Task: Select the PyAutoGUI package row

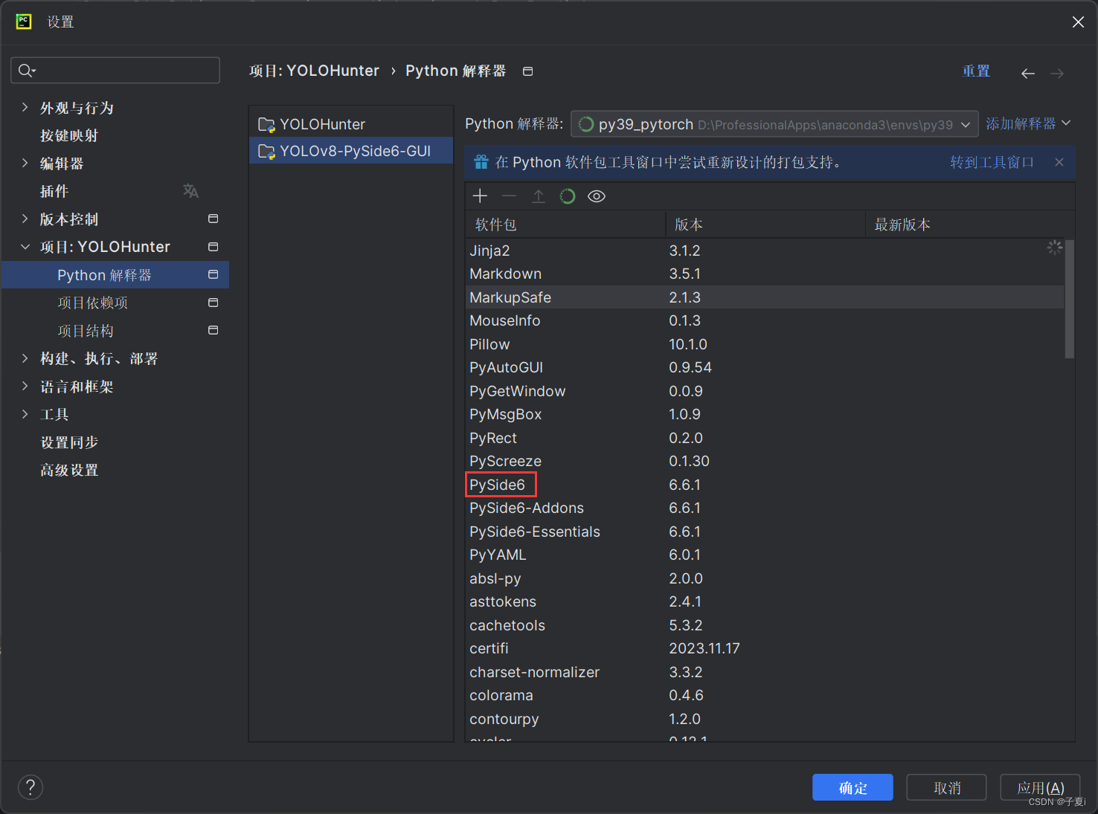Action: [x=765, y=367]
